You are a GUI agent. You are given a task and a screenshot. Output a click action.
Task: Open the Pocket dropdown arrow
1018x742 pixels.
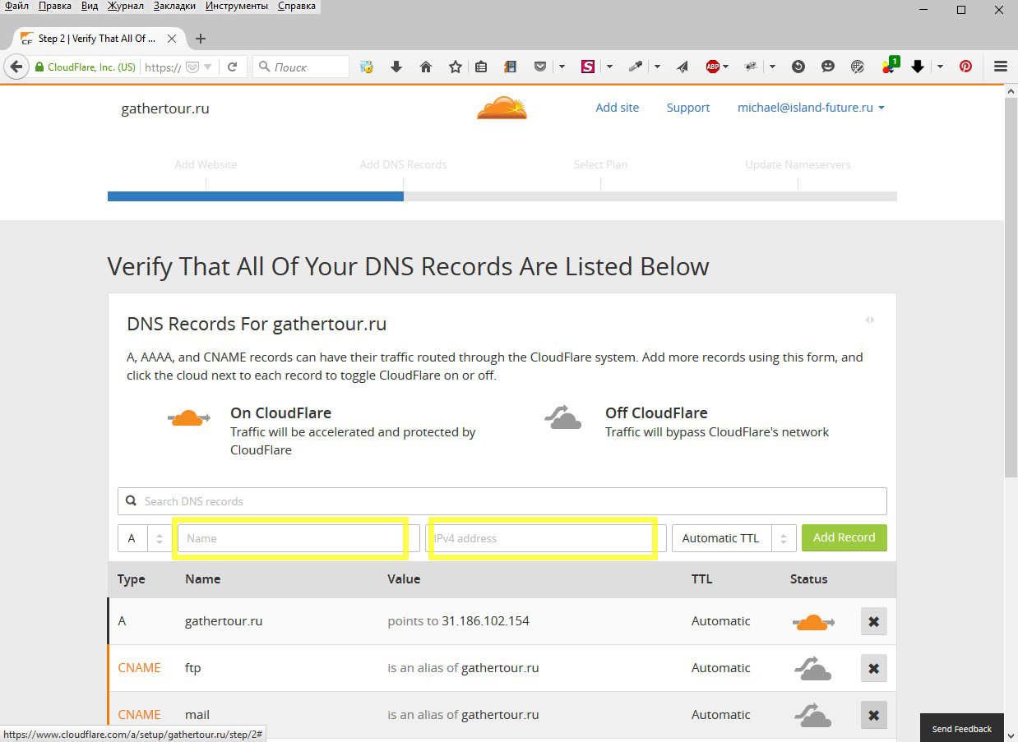(562, 67)
